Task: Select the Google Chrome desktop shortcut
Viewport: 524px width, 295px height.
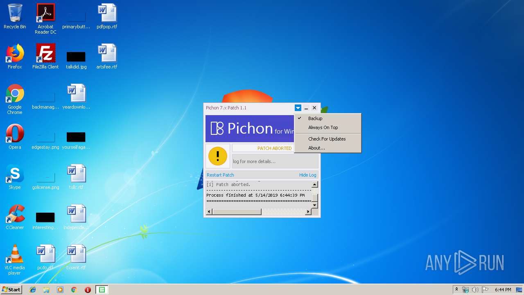Action: pos(15,99)
